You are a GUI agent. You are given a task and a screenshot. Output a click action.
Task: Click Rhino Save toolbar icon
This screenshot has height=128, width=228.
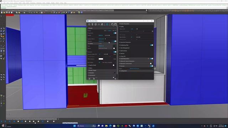[7, 13]
